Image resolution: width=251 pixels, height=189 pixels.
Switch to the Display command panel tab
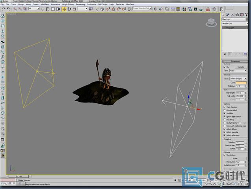pos(242,15)
